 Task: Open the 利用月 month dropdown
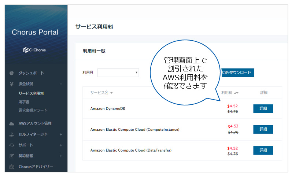click(x=118, y=72)
